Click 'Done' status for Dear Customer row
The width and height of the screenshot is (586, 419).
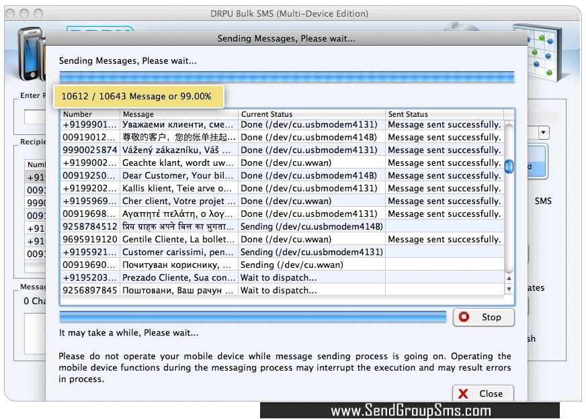coord(312,175)
